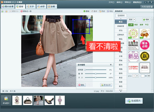Open the 历史 history button

click(102, 11)
